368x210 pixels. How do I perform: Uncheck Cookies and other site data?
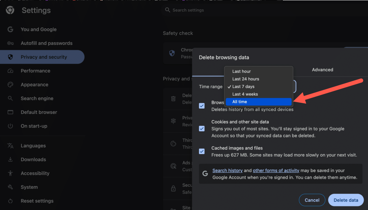point(202,128)
